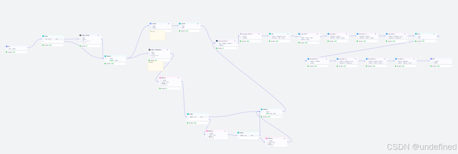Click the 图像生成_2 node's pink icon
The width and height of the screenshot is (458, 154).
pos(267,138)
